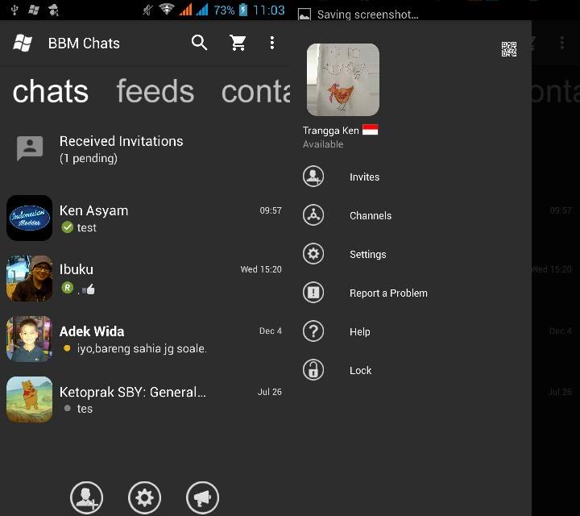Open the Adek Wida chat
The image size is (580, 516).
[145, 339]
